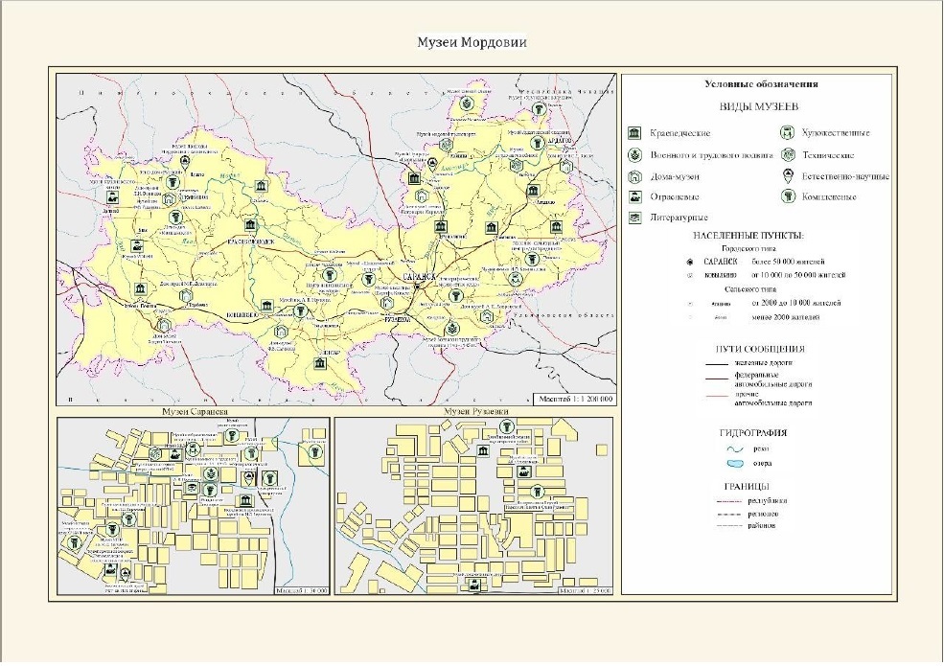Click the Краеведческие museum legend icon
The height and width of the screenshot is (666, 944).
(633, 132)
